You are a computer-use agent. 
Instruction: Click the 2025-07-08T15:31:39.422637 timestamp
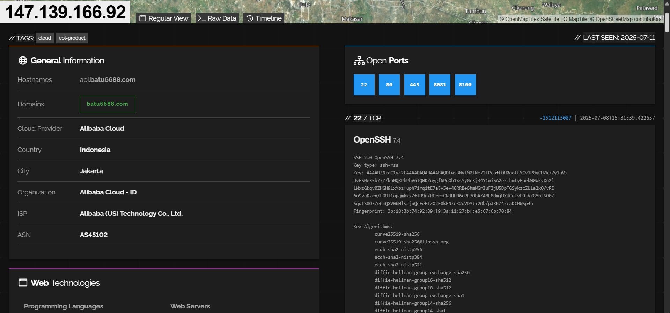[x=617, y=118]
